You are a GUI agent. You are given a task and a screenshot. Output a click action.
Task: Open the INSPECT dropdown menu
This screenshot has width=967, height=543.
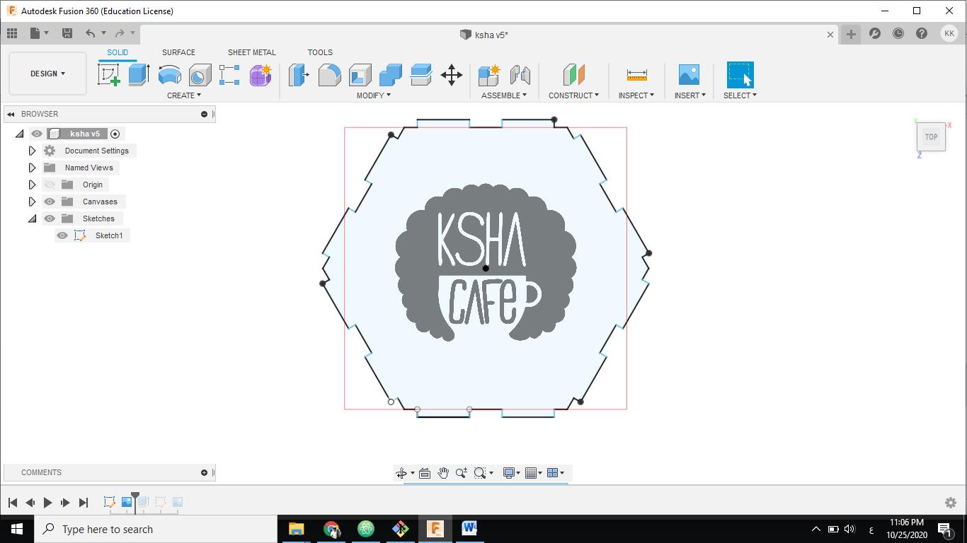pos(636,95)
